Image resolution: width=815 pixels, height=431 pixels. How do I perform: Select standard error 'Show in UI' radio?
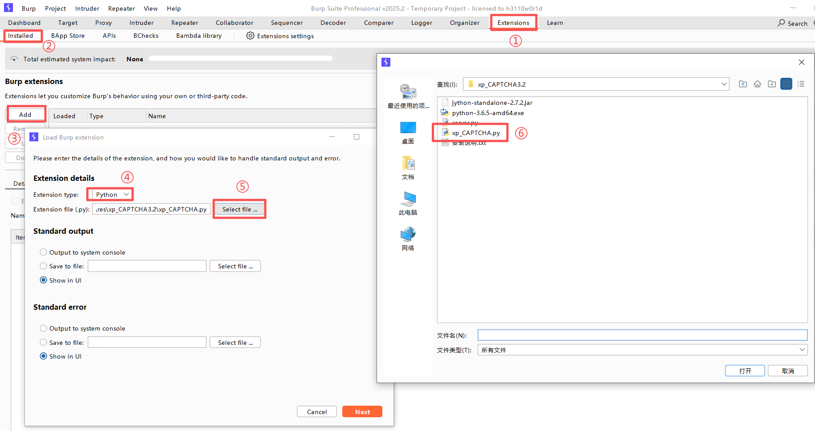(43, 356)
